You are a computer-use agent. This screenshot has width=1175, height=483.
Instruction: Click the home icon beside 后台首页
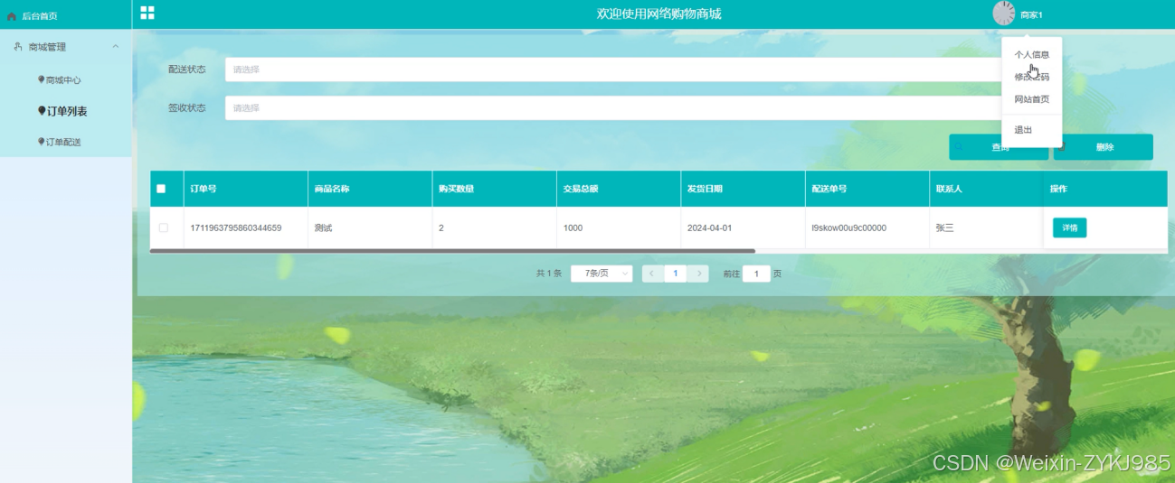[x=12, y=16]
